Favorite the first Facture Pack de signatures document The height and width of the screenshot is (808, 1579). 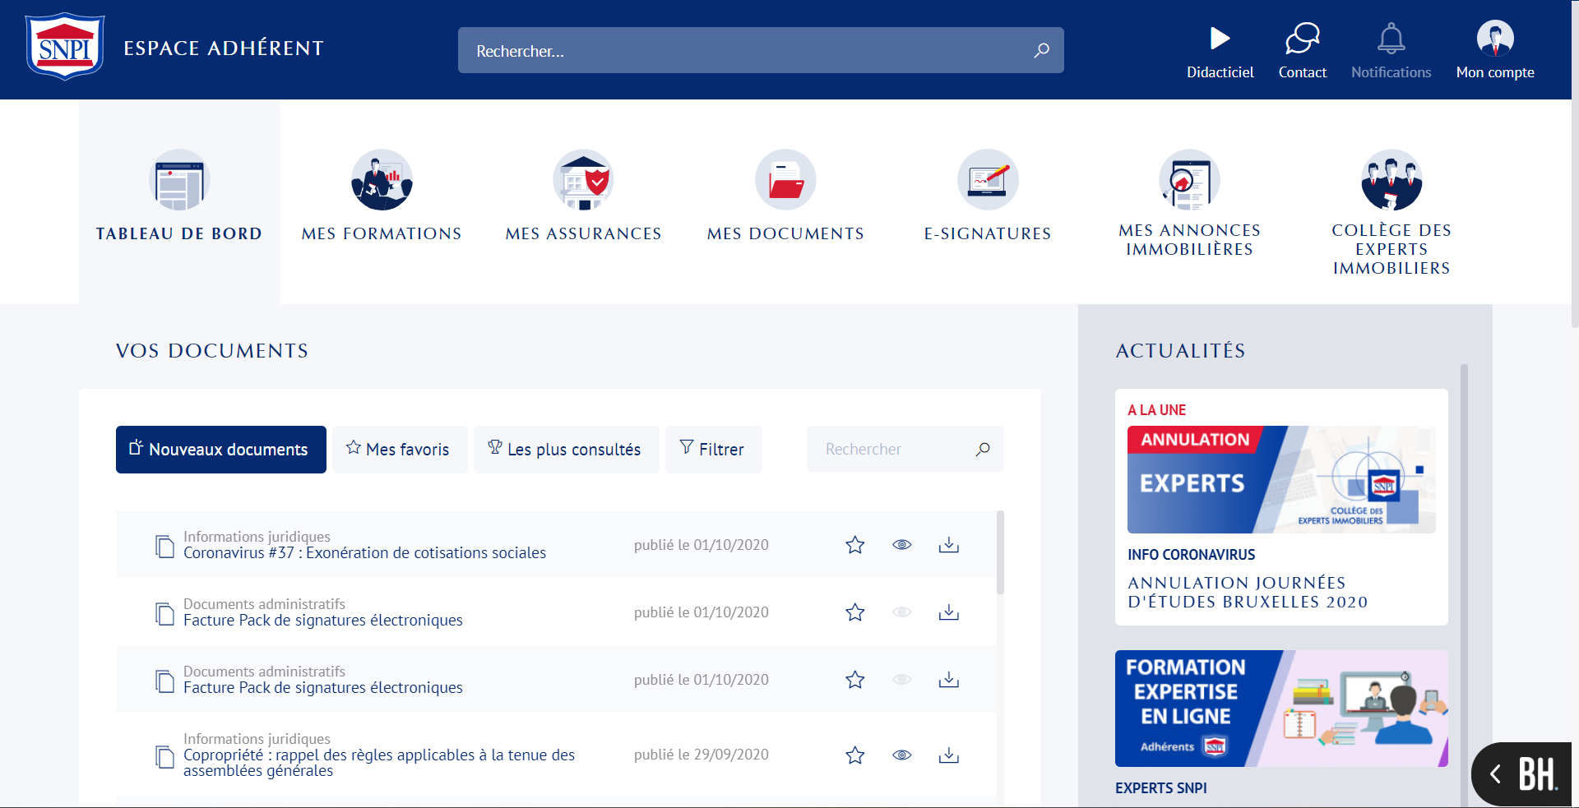pyautogui.click(x=855, y=612)
